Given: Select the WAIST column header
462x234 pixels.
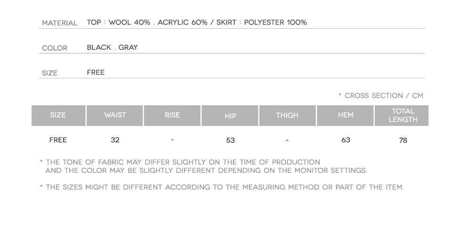Looking at the screenshot, I should tap(115, 115).
